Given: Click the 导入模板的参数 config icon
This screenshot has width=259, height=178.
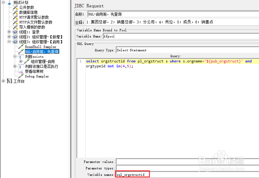Looking at the screenshot, I should (x=15, y=27).
